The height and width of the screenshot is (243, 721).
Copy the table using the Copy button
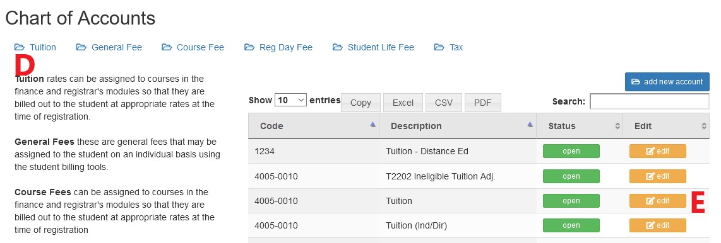click(360, 103)
